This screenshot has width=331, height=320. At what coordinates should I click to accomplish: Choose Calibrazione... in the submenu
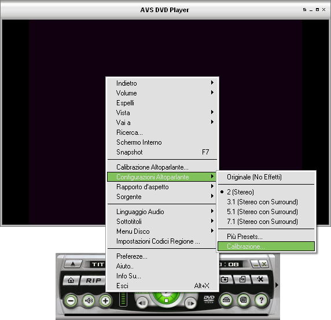coord(266,247)
